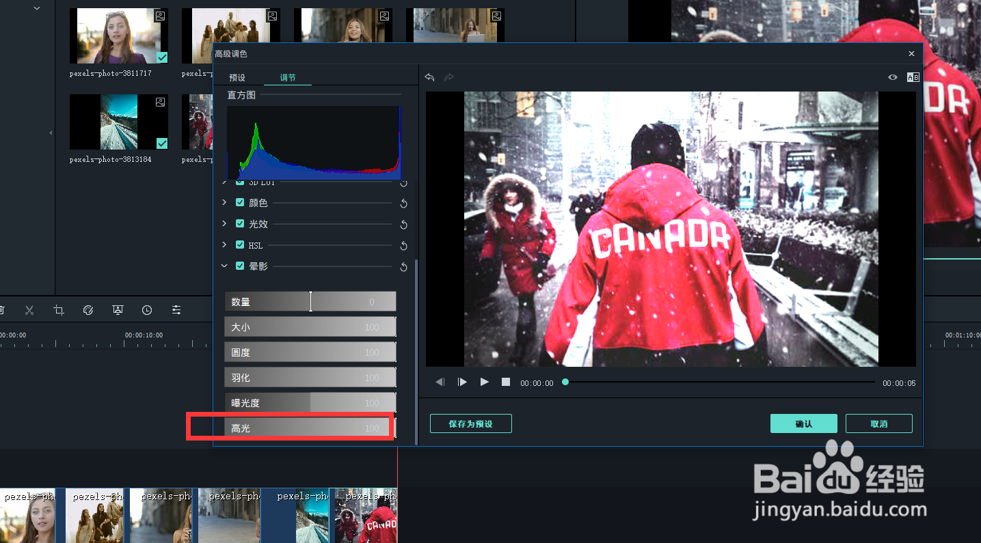Screen dimensions: 981x543
Task: Play the color grading preview
Action: [x=485, y=382]
